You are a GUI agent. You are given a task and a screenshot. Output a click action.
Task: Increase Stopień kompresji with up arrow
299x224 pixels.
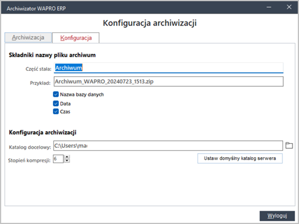[67, 157]
